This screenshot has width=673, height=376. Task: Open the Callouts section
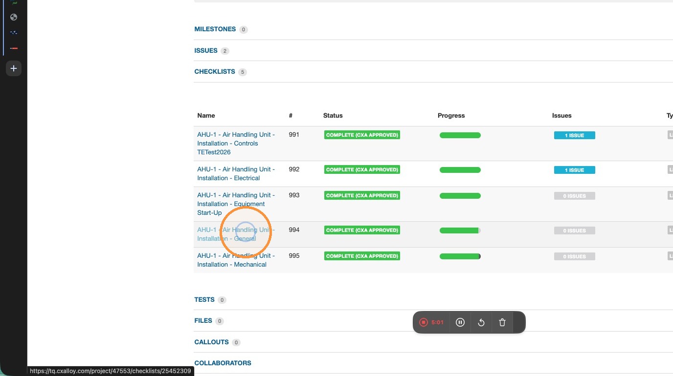coord(212,342)
